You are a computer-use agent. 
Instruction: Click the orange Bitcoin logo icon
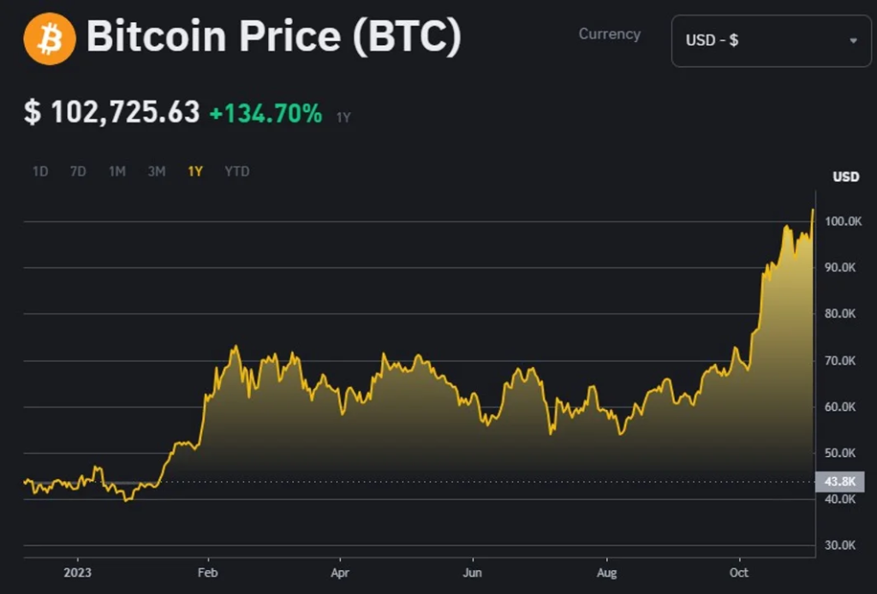click(50, 39)
